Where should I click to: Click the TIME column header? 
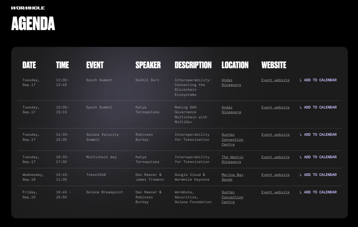pos(62,65)
